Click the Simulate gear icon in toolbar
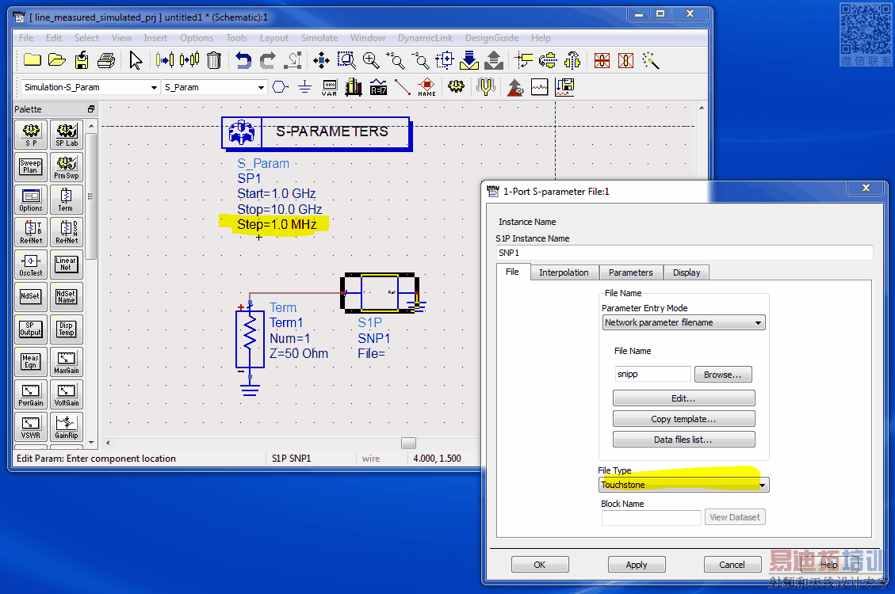This screenshot has height=594, width=895. (x=455, y=87)
